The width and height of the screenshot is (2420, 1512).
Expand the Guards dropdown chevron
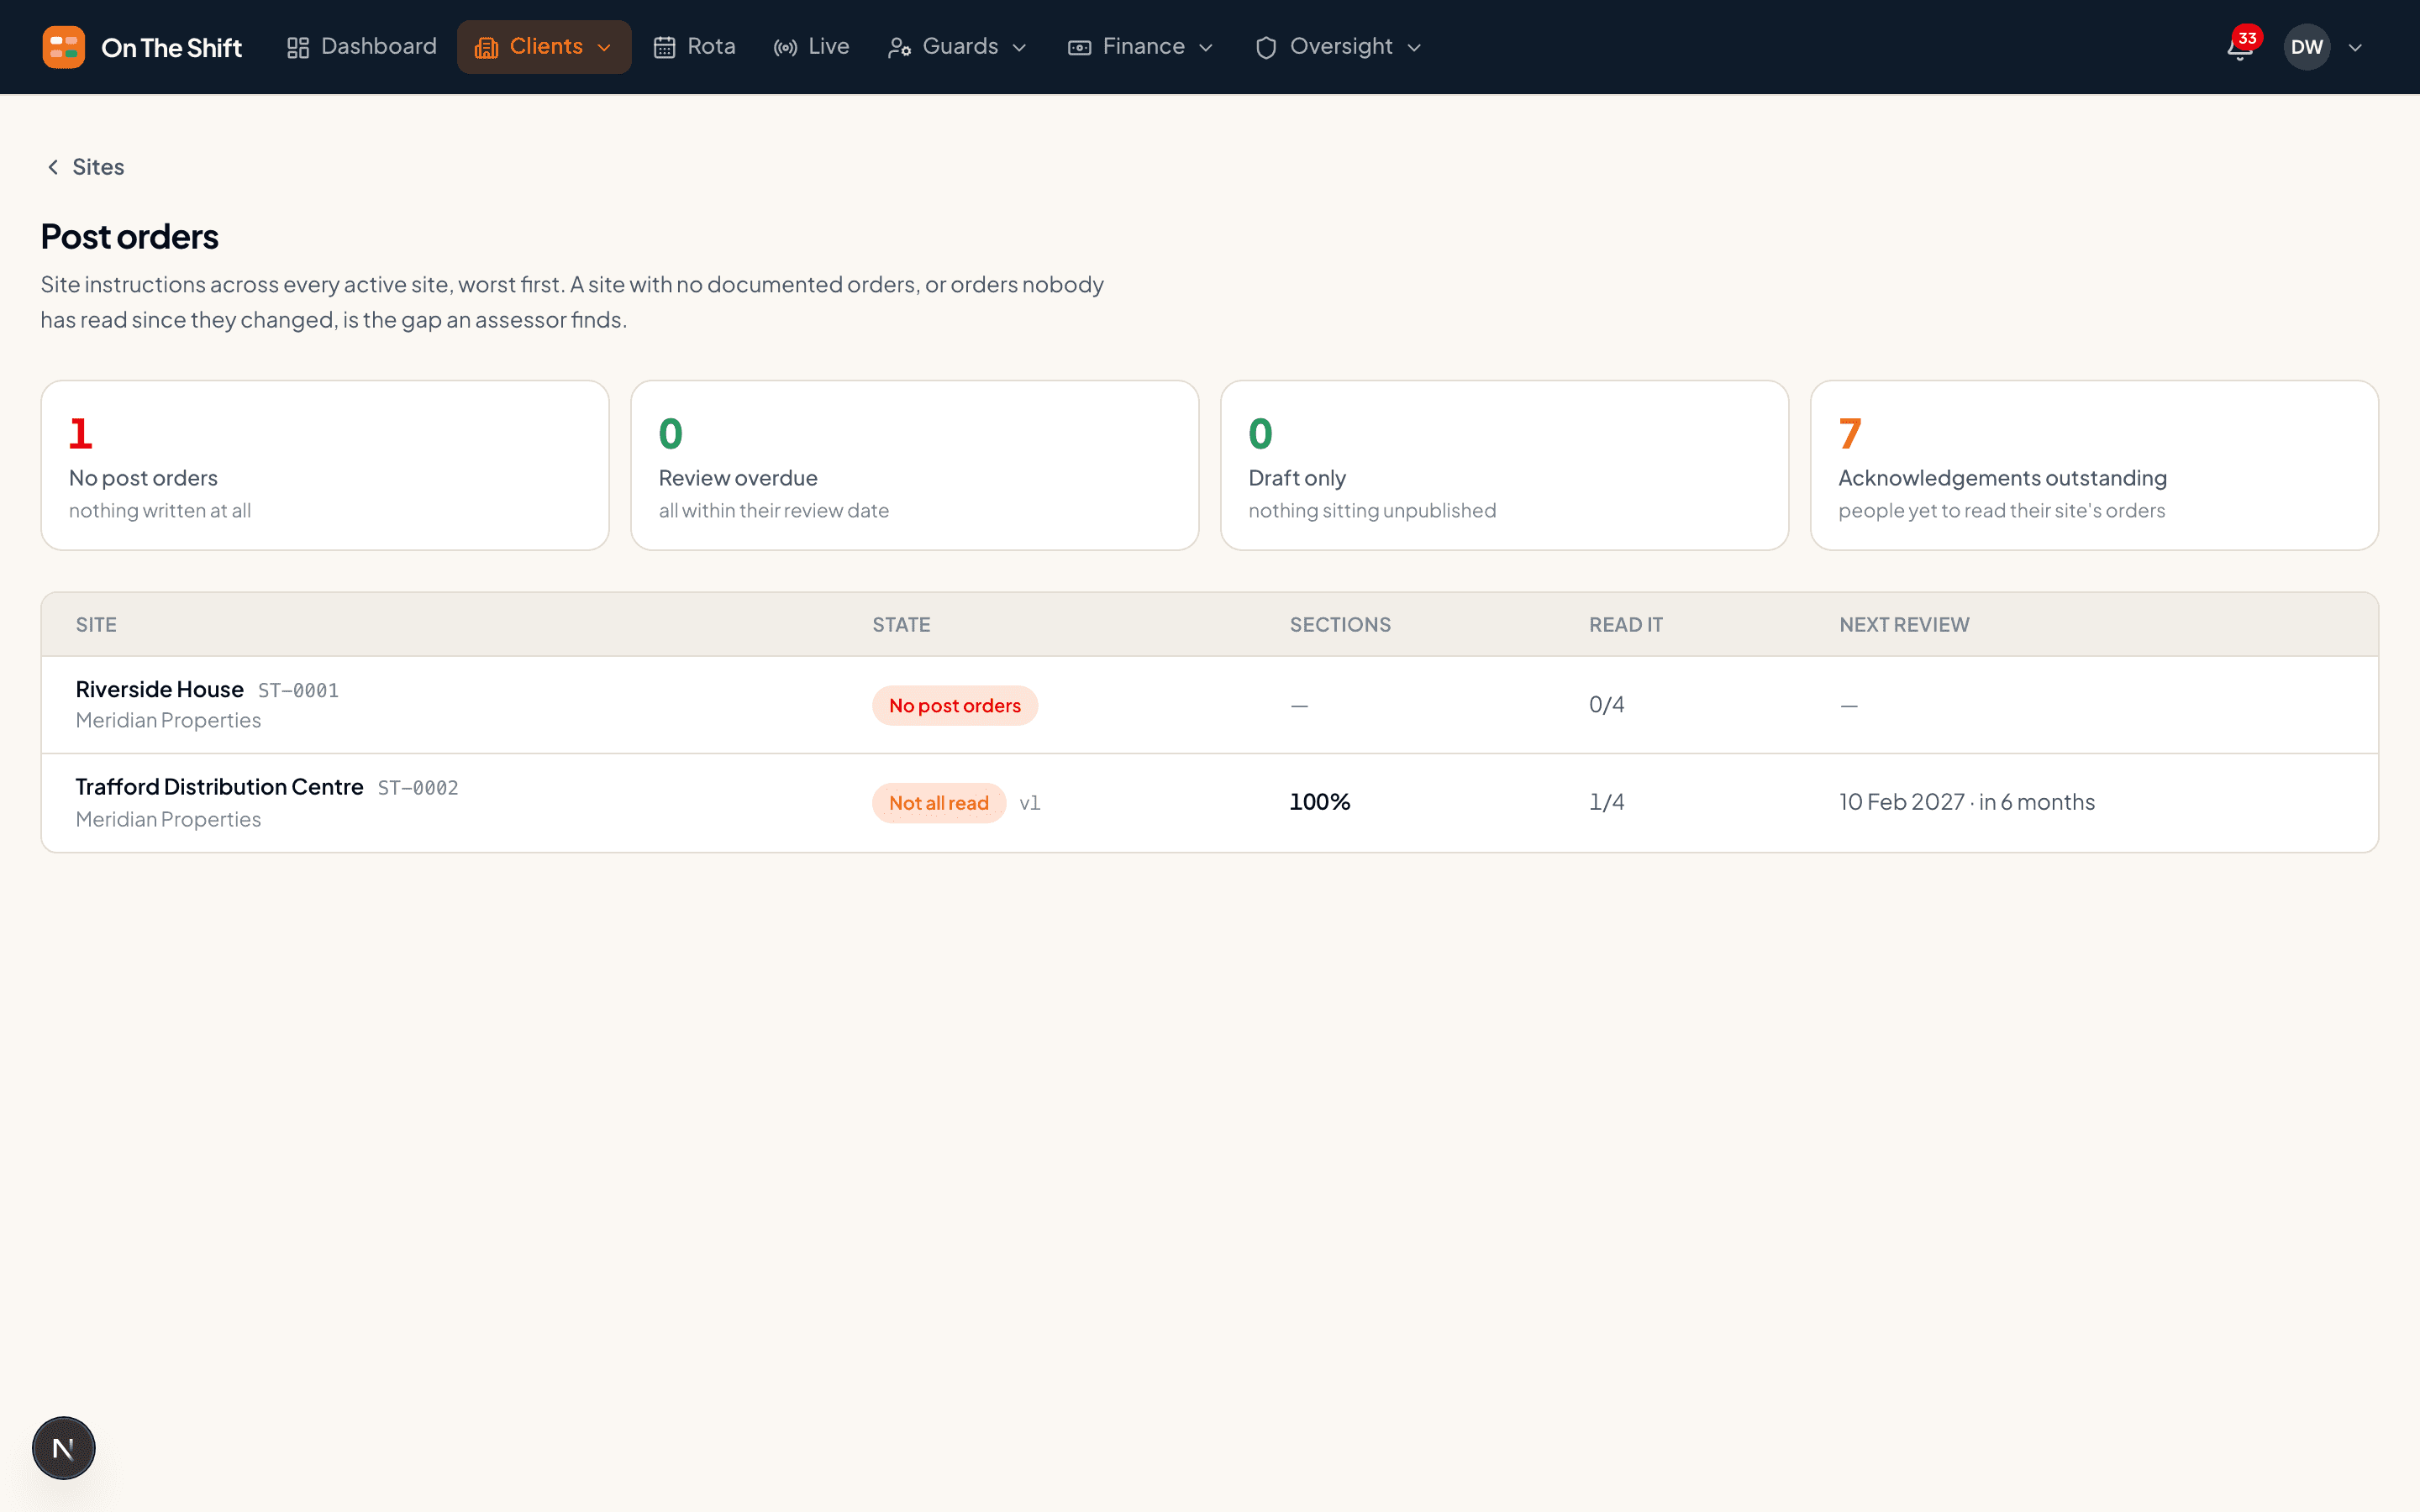[x=1019, y=47]
